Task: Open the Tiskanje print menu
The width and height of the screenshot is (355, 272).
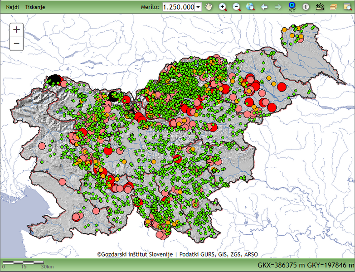Action: (x=35, y=7)
